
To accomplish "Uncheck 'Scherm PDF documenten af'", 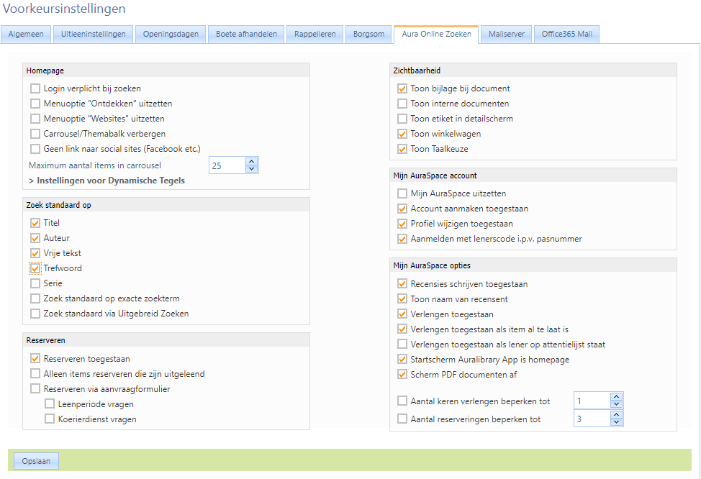I will [402, 374].
